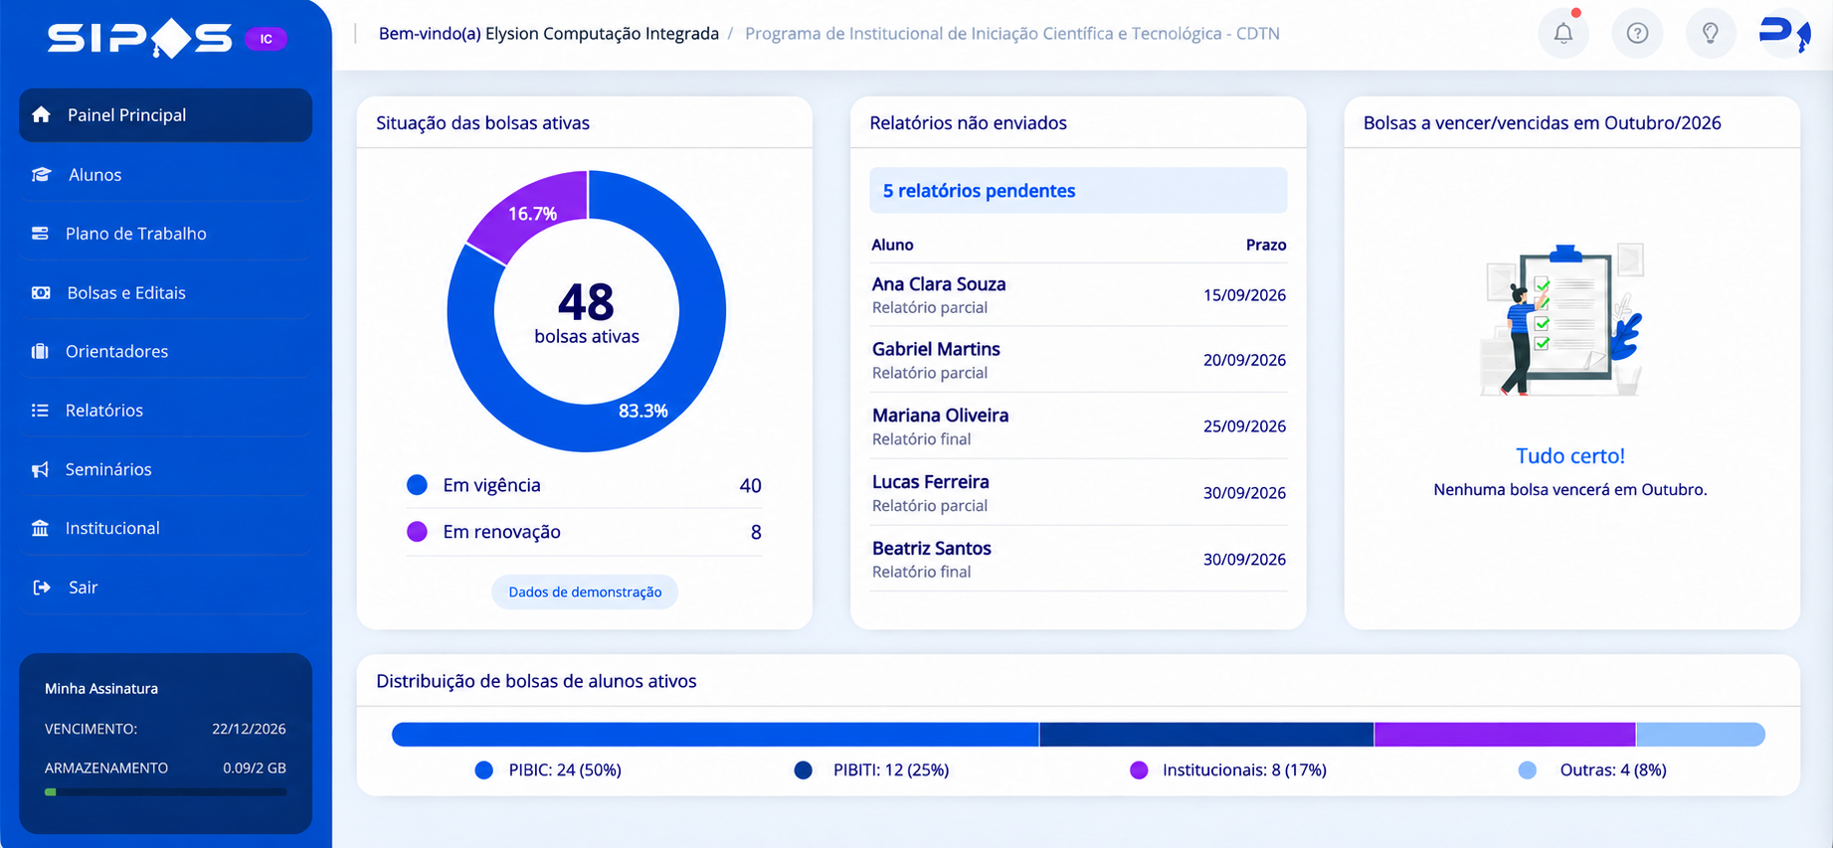Click the Ana Clara Souza report row
This screenshot has width=1833, height=848.
tap(1078, 295)
